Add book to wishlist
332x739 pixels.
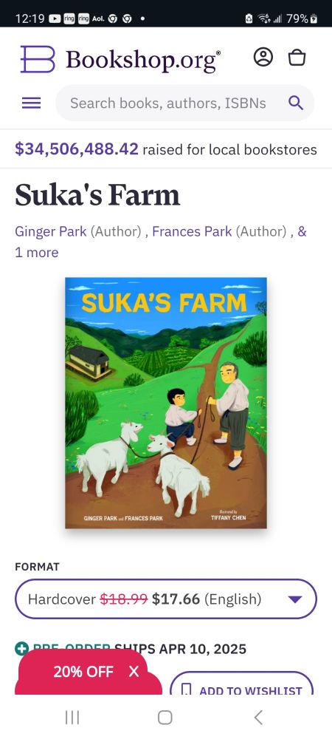[241, 684]
